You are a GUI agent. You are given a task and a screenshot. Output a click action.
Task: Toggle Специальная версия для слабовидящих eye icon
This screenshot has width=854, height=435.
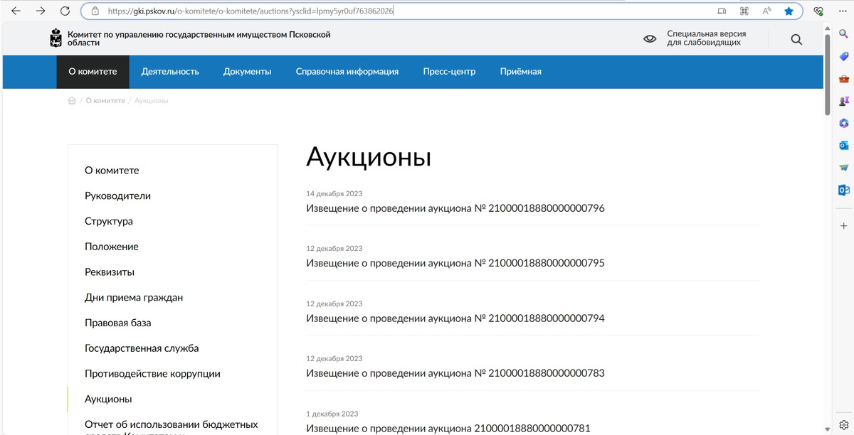650,38
